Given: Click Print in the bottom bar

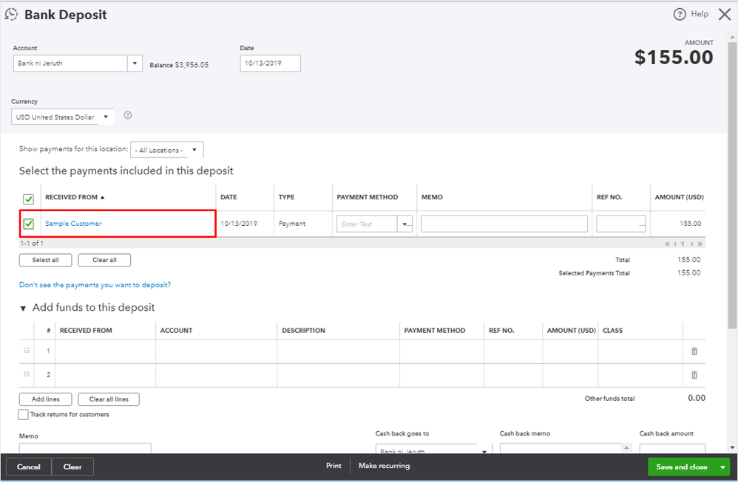Looking at the screenshot, I should click(x=334, y=466).
